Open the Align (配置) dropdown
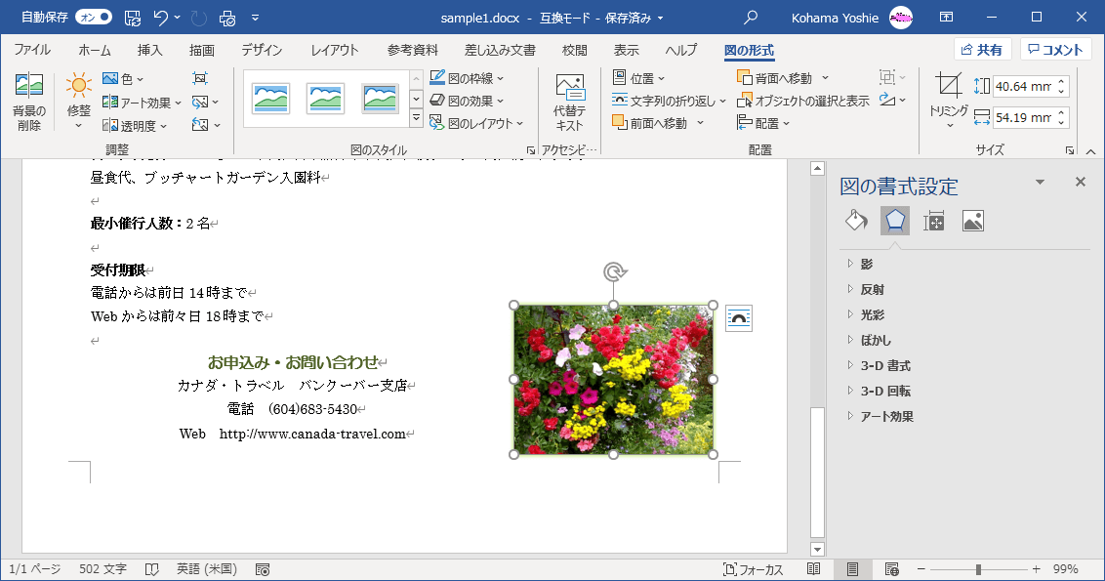1105x581 pixels. [763, 123]
